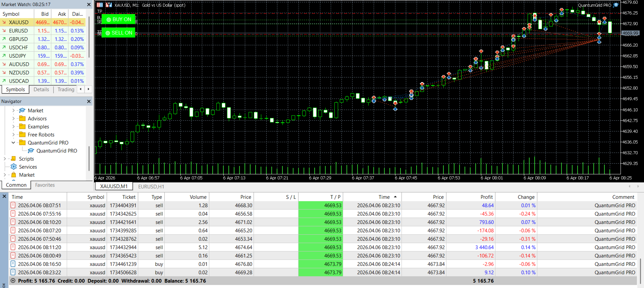Screen dimensions: 644x288
Task: Select the Scripts icon in Navigator
Action: [x=13, y=159]
